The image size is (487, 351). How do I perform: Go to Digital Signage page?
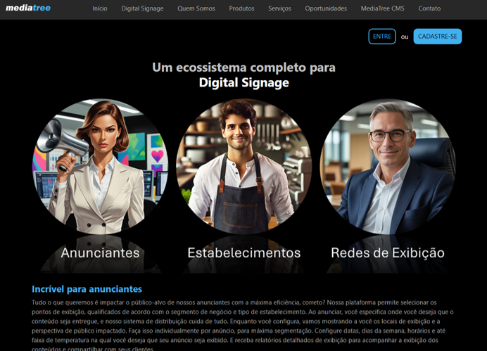click(x=142, y=8)
